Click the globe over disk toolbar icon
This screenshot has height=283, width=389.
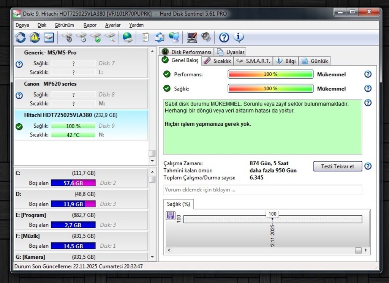(x=128, y=38)
